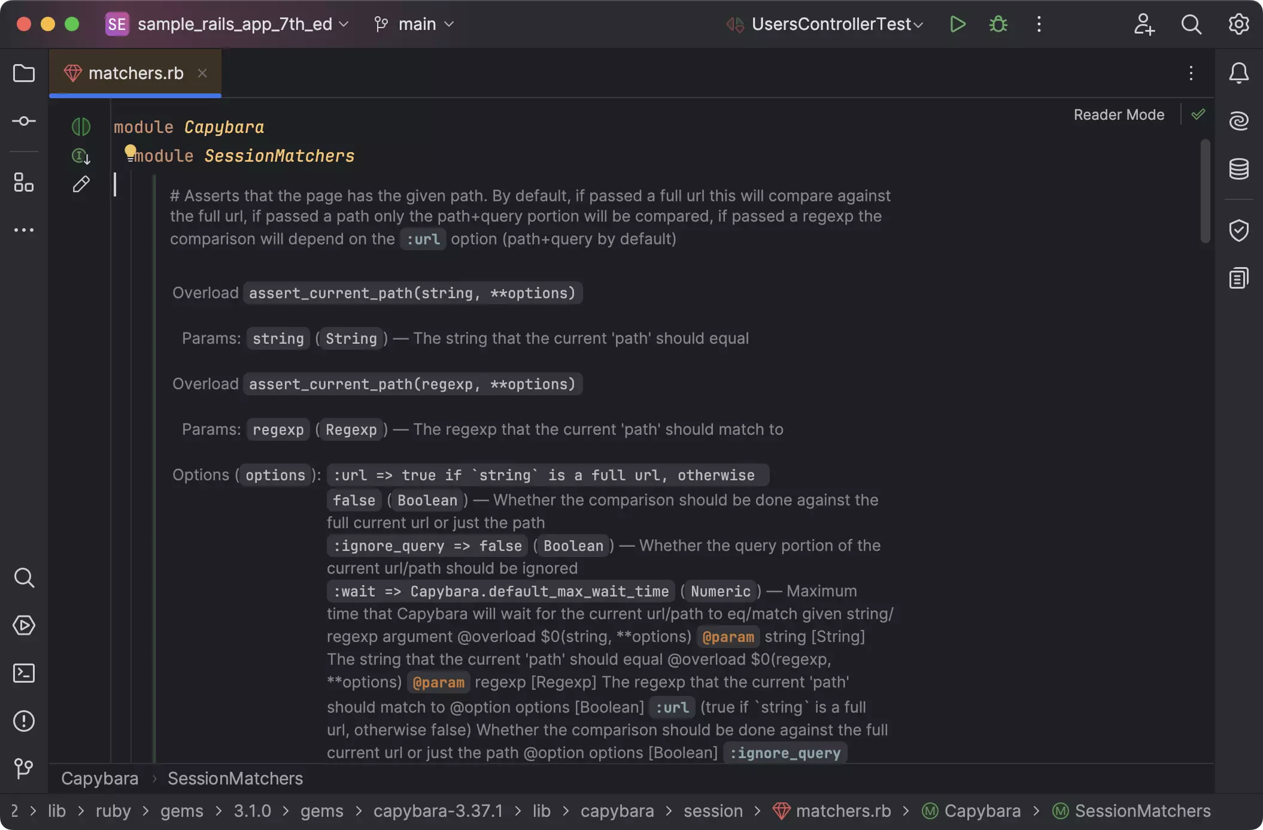Close the matchers.rb tab
Viewport: 1263px width, 830px height.
coord(202,73)
